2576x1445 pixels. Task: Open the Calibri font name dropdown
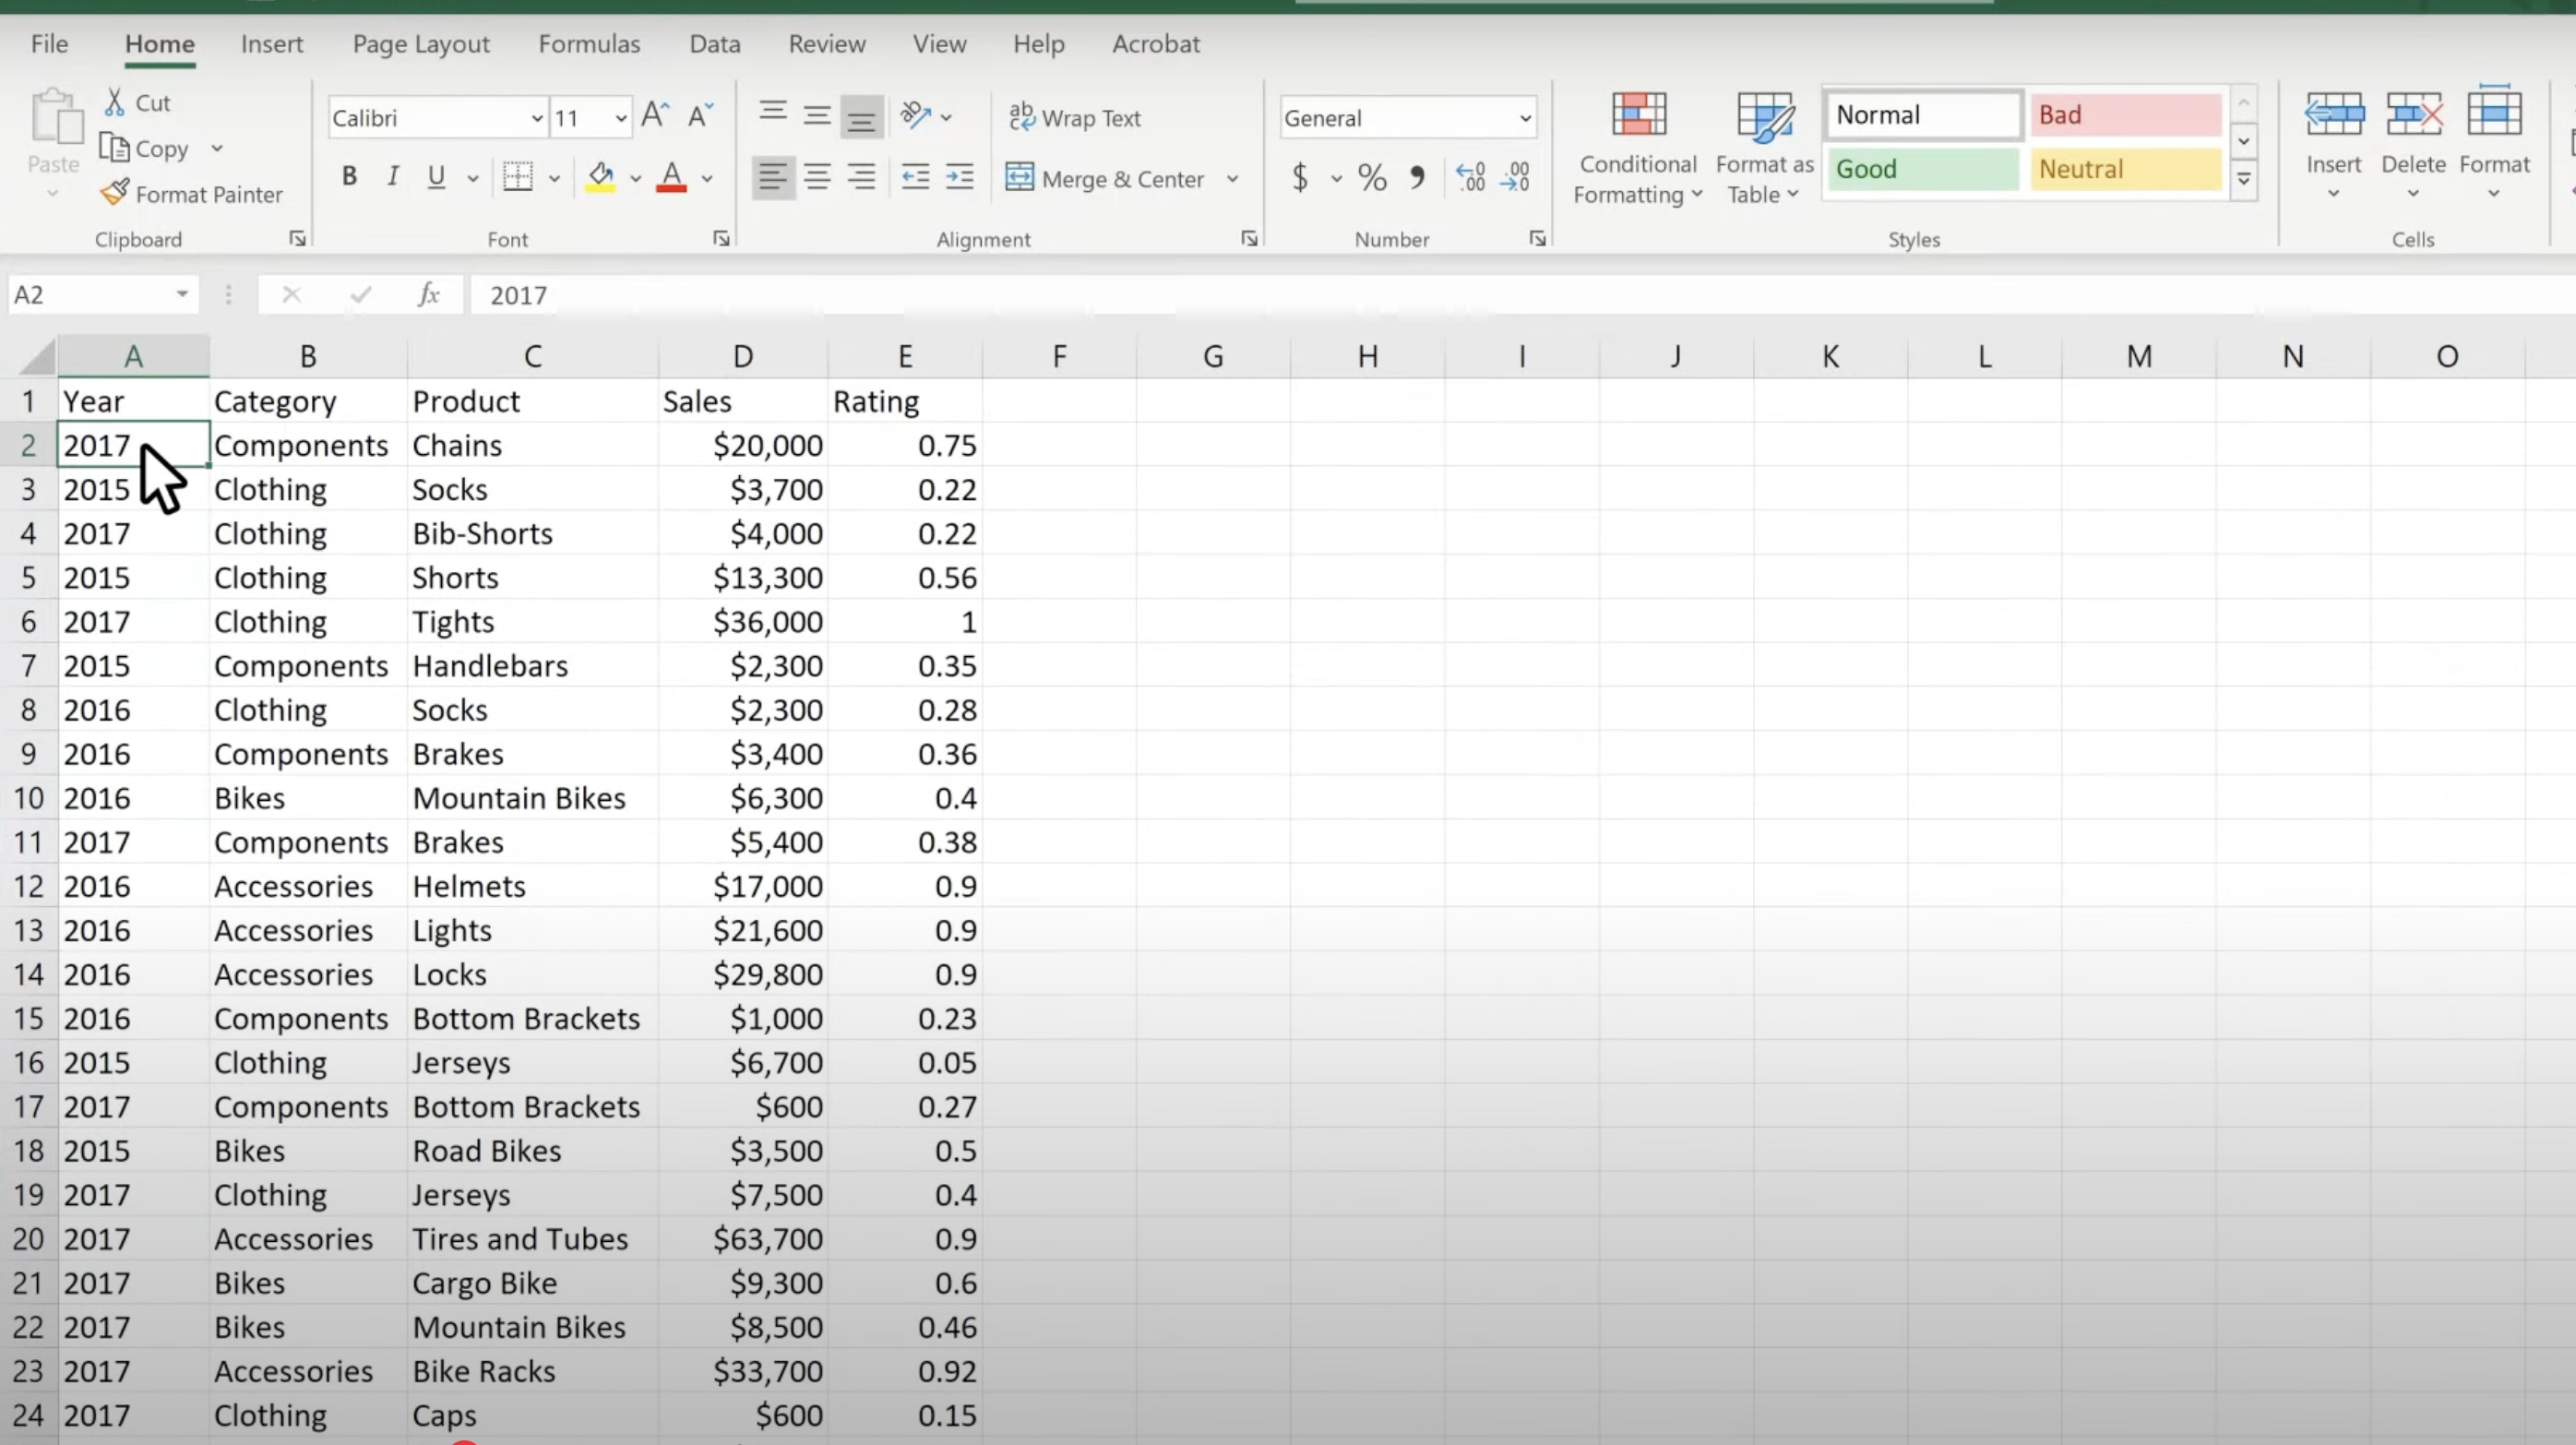point(536,119)
